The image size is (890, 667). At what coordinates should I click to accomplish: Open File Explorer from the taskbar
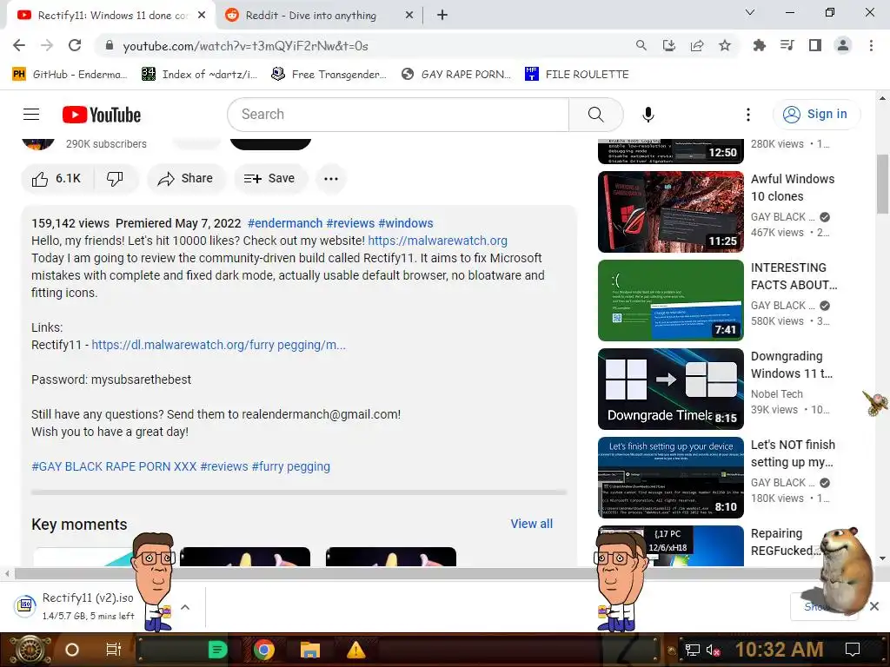(x=310, y=650)
